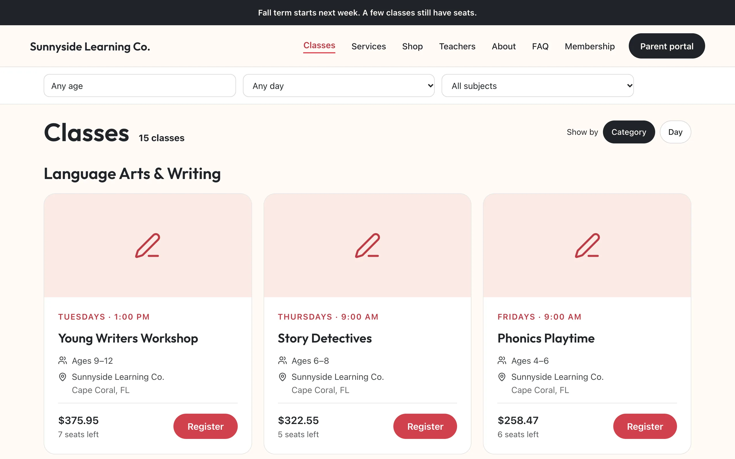Click the '6 seats left' text
The height and width of the screenshot is (459, 735).
pyautogui.click(x=518, y=434)
